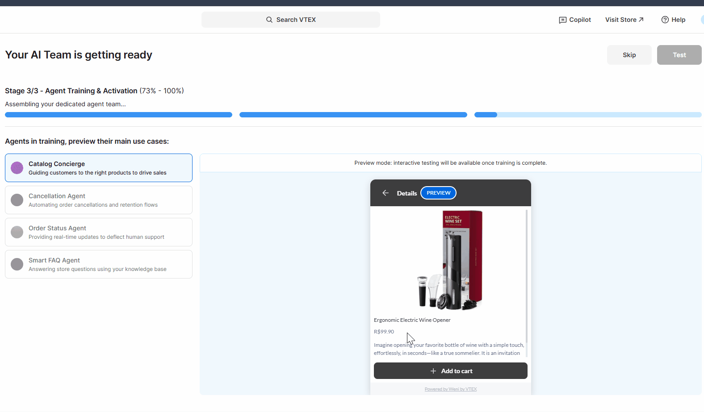Click the Search VTEX input field
Viewport: 704px width, 412px height.
coord(291,20)
